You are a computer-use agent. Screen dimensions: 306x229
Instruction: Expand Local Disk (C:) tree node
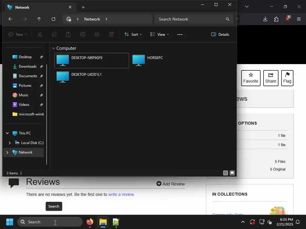click(x=10, y=143)
